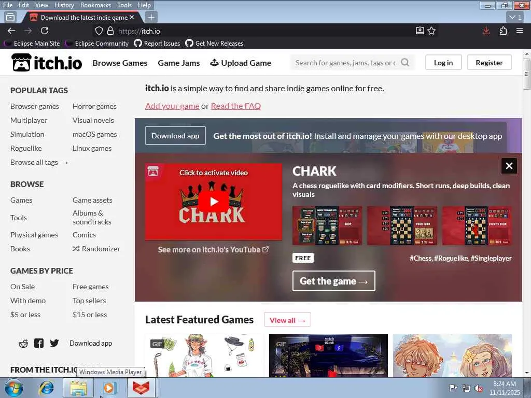The height and width of the screenshot is (398, 531).
Task: Click Get the game button
Action: (333, 281)
